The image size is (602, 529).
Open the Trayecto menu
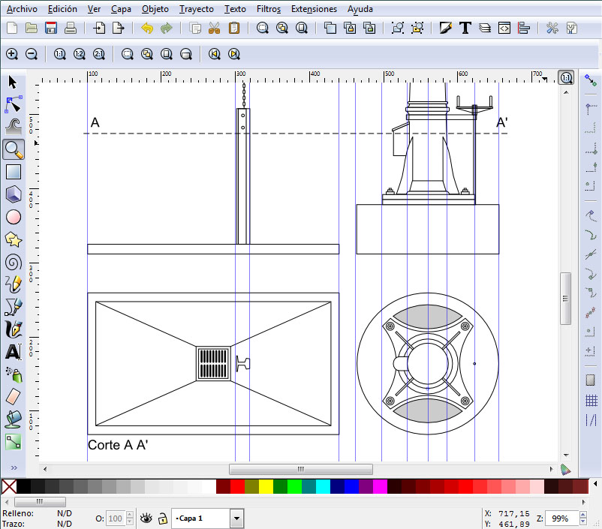196,9
